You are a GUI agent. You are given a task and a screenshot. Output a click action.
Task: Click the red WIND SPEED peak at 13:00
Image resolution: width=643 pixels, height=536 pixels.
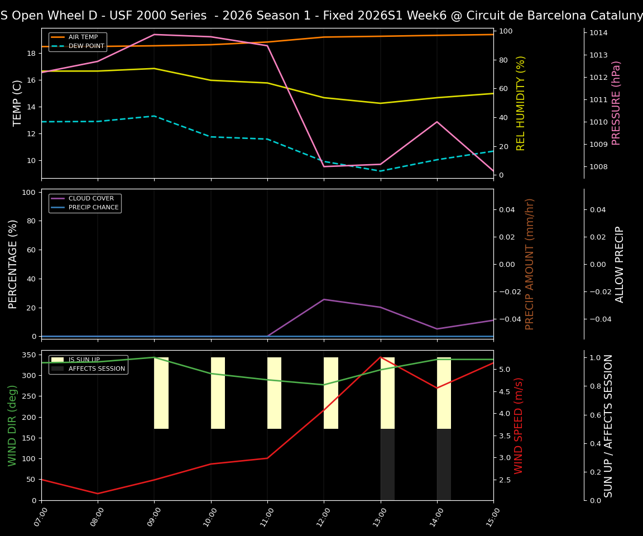[381, 357]
